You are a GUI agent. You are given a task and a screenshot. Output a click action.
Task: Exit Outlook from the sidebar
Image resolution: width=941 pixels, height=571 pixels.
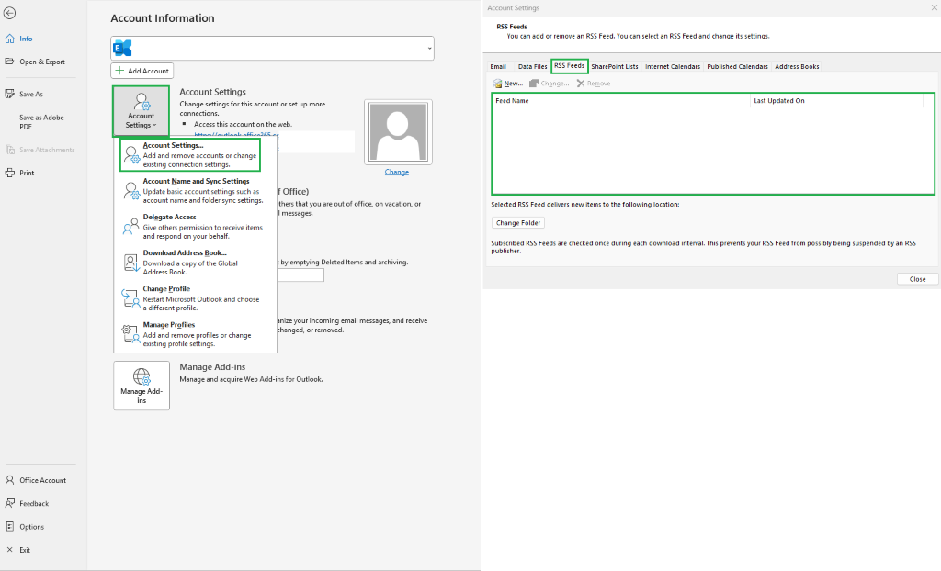tap(18, 550)
